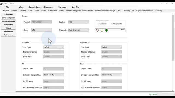Open Channel 2 Data Rate dropdown
This screenshot has width=175, height=98.
(112, 57)
